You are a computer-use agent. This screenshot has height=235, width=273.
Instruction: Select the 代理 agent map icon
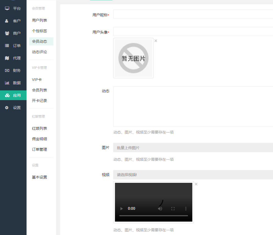click(x=7, y=58)
